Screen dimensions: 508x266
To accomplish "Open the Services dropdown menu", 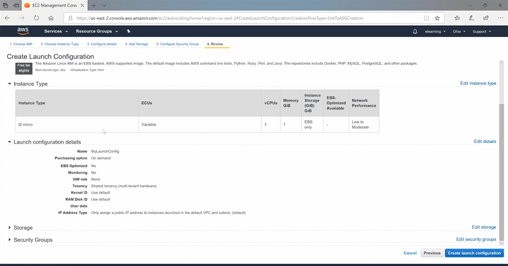I will [56, 31].
